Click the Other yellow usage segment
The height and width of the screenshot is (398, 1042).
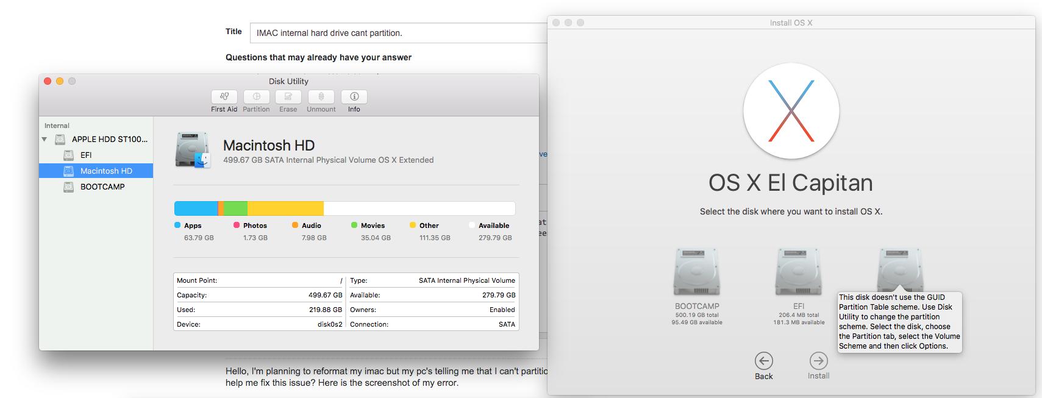(285, 208)
